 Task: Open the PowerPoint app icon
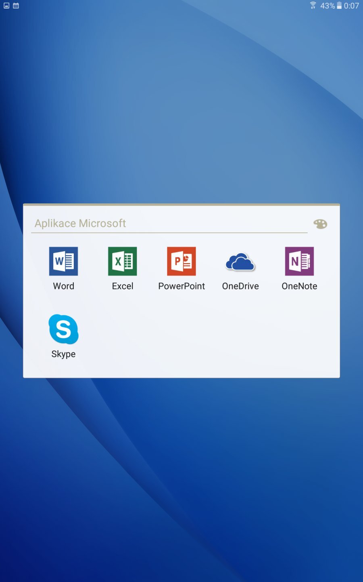[181, 261]
